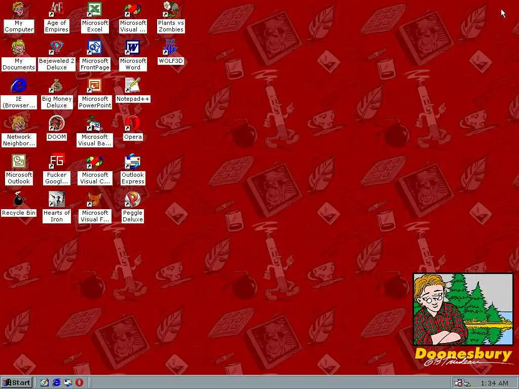The width and height of the screenshot is (519, 389).
Task: Click the Task Scheduler tray icon
Action: 458,383
